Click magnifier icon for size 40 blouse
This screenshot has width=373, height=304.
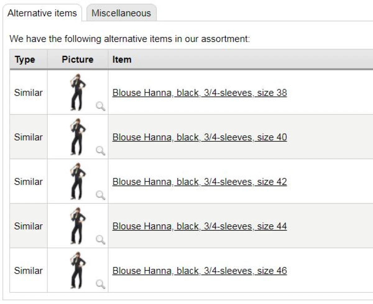coord(100,151)
